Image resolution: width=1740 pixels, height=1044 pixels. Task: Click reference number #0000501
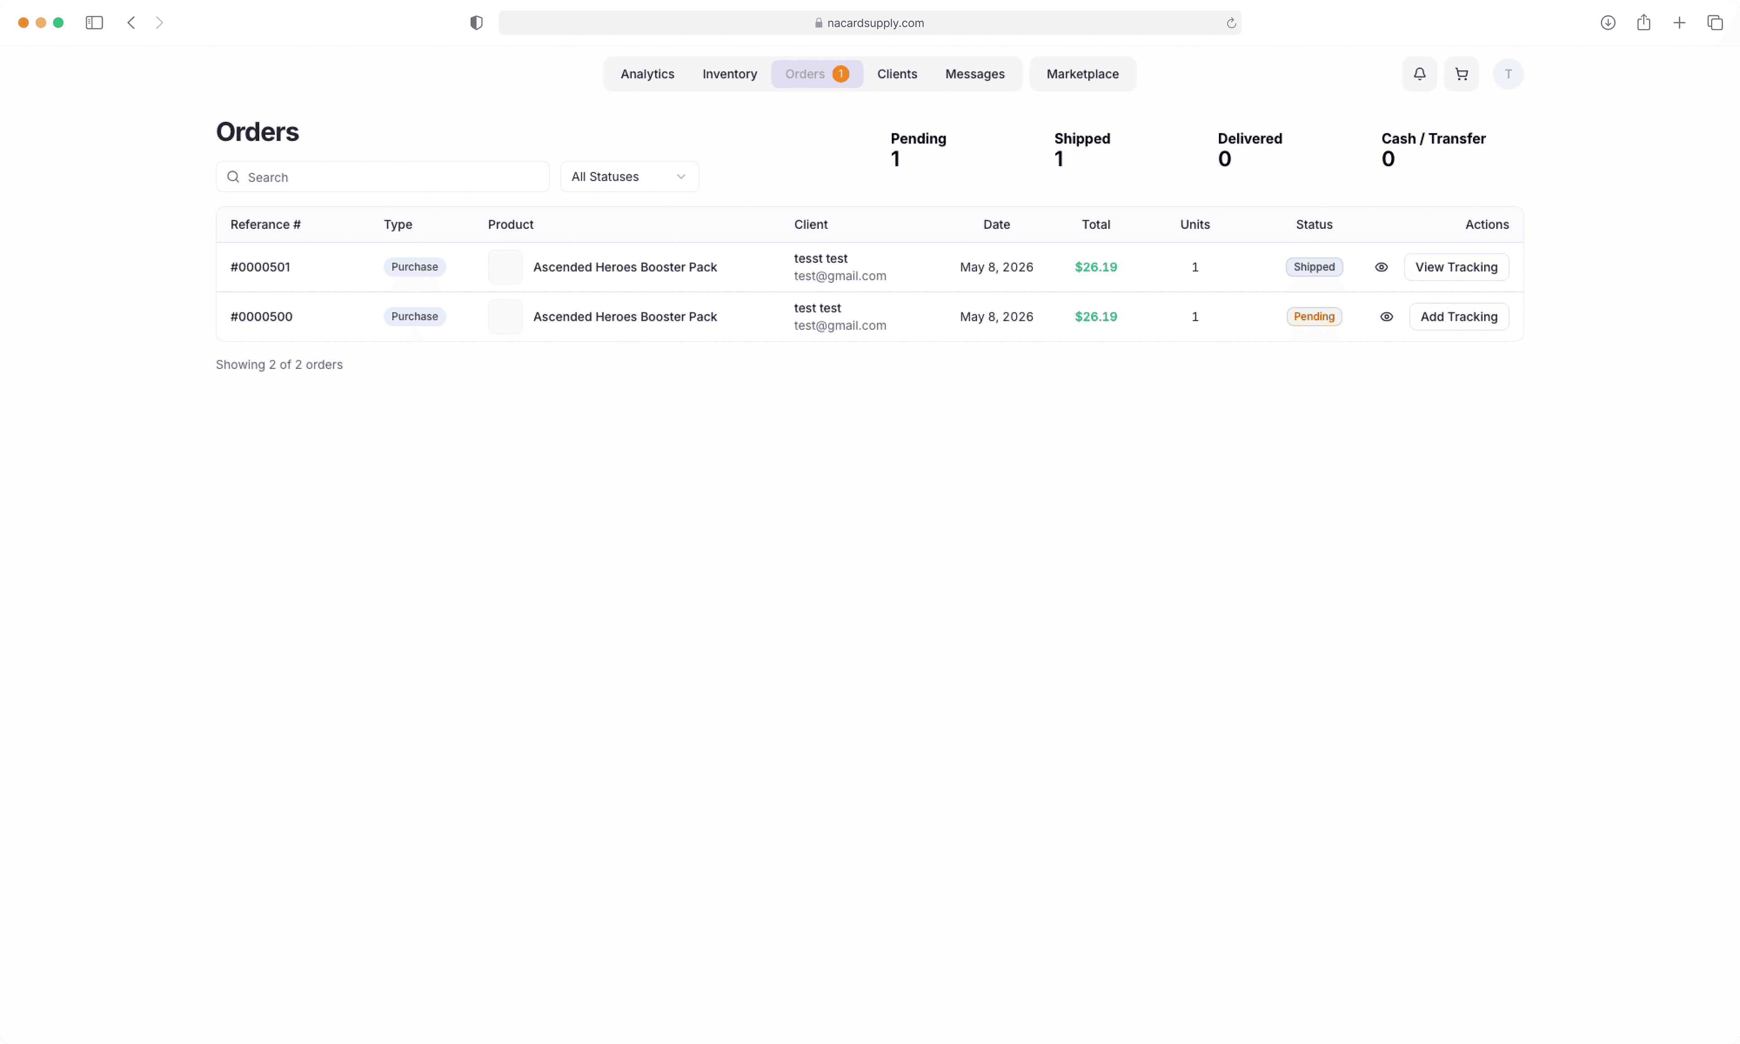260,267
